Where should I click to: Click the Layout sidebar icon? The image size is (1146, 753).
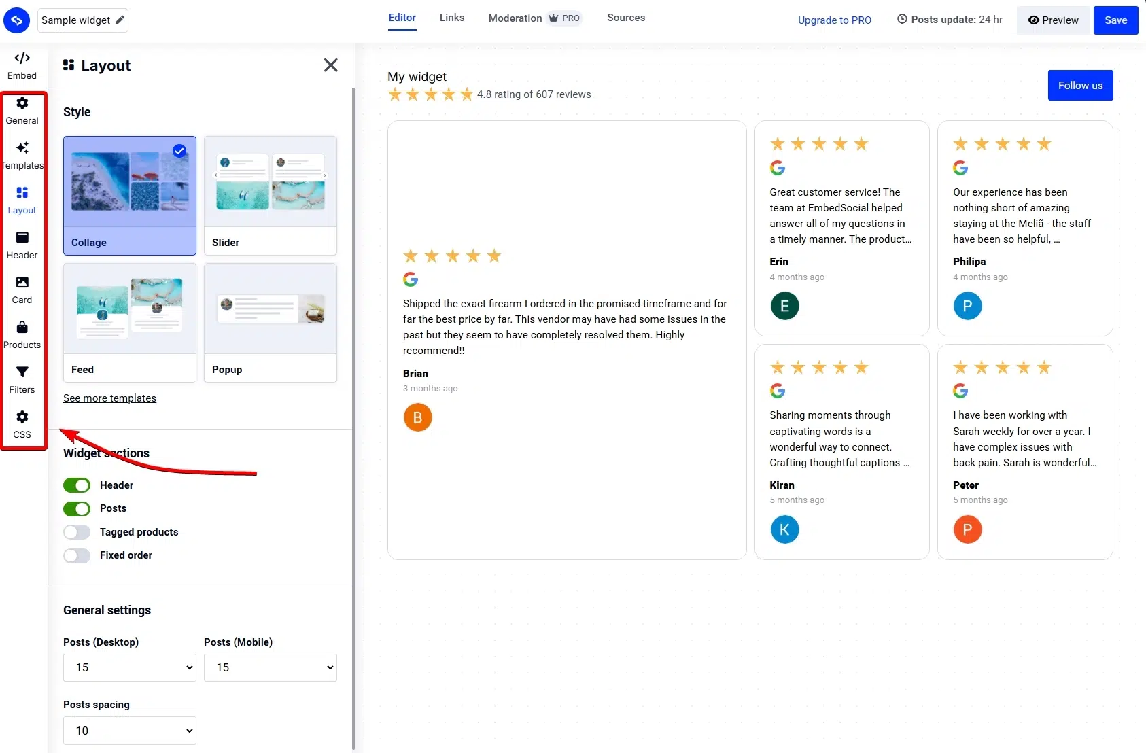(22, 199)
